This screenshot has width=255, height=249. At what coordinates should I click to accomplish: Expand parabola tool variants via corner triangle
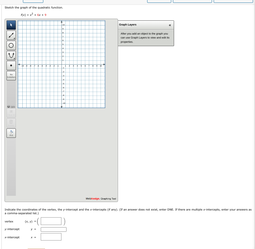tap(14, 58)
